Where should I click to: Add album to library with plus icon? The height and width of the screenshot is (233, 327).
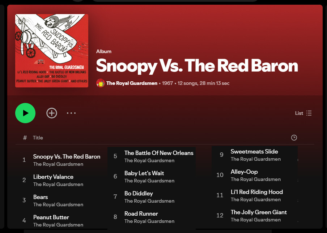[51, 113]
